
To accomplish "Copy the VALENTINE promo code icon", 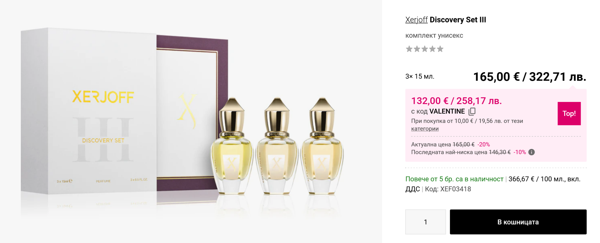I will point(472,111).
